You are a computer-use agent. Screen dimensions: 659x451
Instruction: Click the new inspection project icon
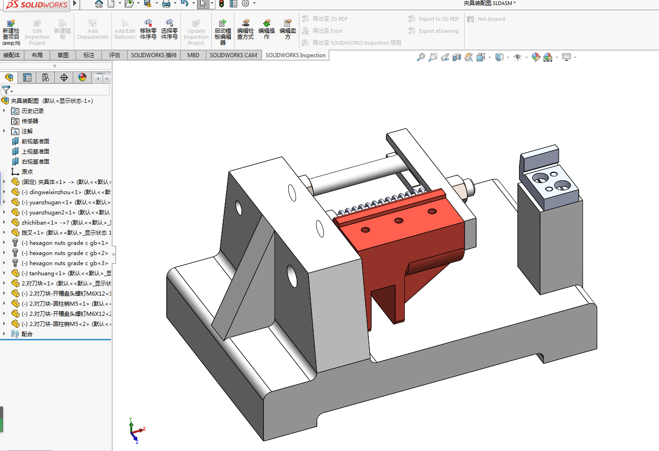[x=11, y=33]
